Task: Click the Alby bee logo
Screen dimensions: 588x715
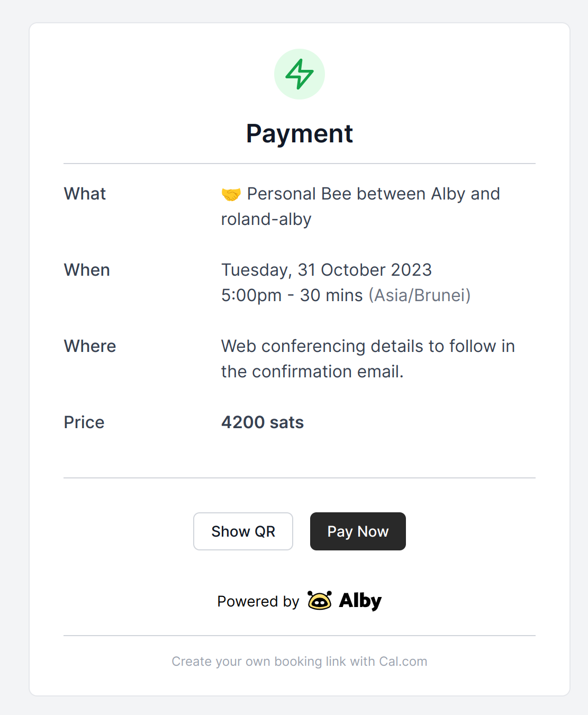Action: click(x=320, y=601)
